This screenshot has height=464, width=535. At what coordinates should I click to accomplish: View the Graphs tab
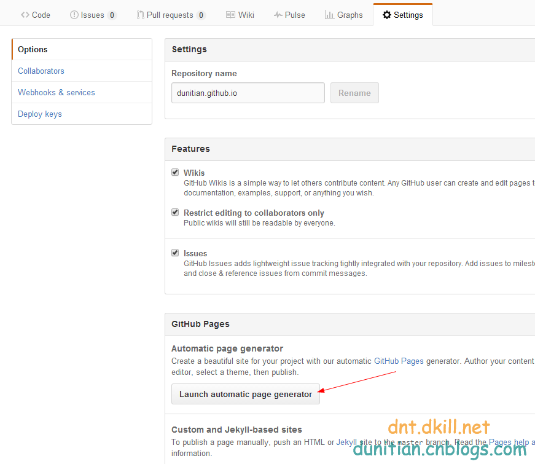343,15
